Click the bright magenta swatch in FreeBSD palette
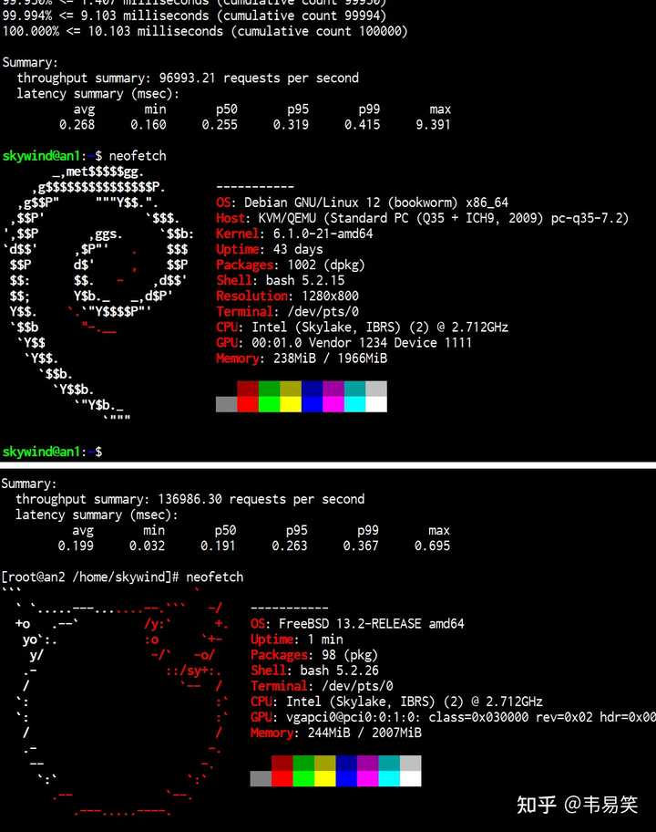This screenshot has height=832, width=656. pyautogui.click(x=368, y=778)
